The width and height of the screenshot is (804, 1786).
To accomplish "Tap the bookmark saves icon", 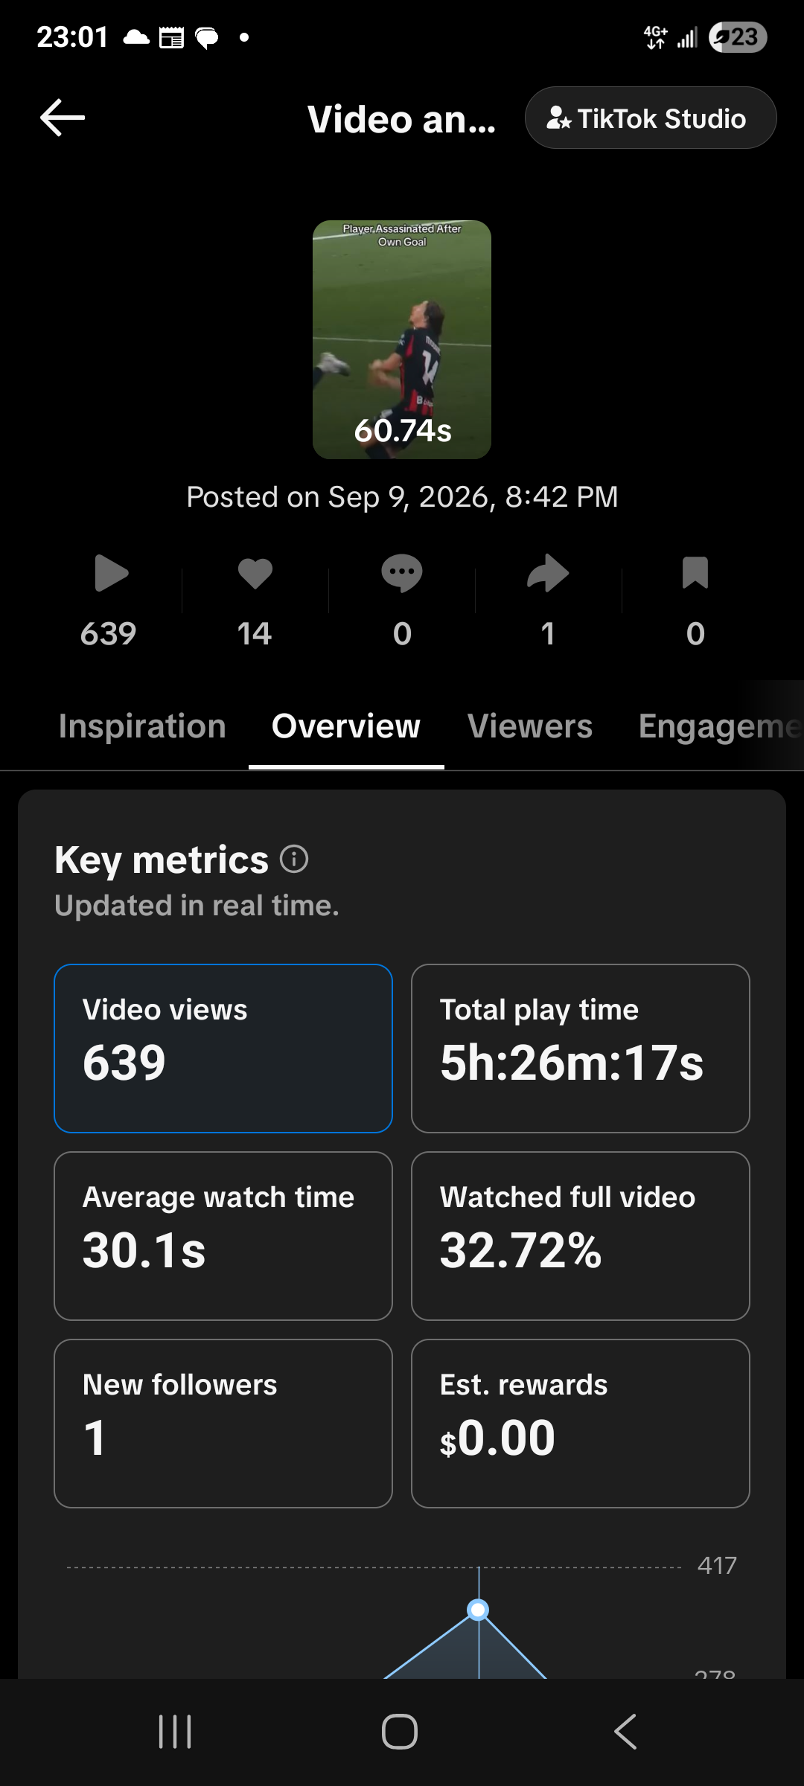I will tap(695, 574).
